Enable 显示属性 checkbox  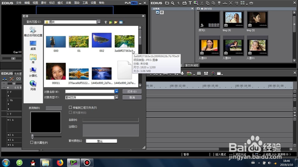32,142
